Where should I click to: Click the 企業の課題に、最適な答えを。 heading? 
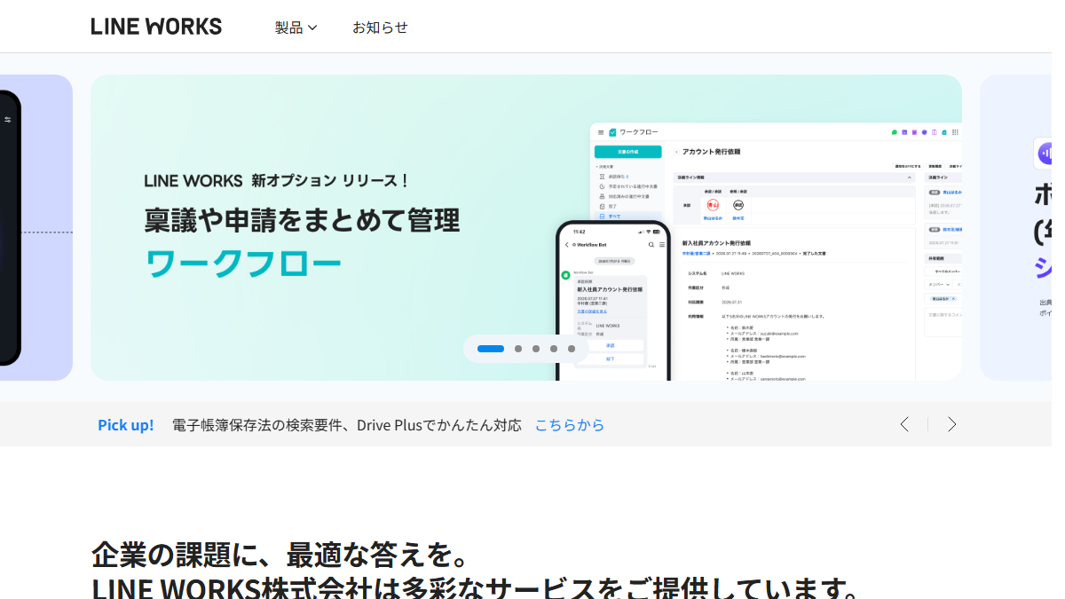pyautogui.click(x=280, y=556)
